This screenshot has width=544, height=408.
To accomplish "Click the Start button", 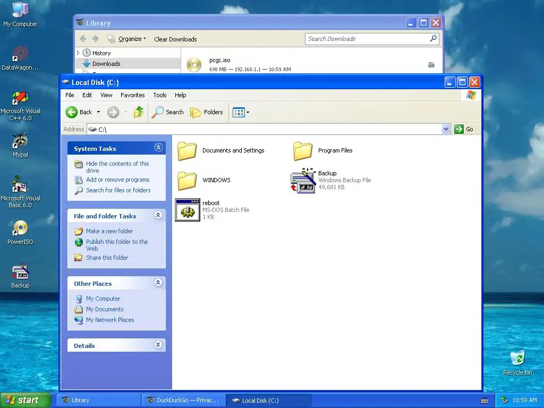I will point(25,400).
